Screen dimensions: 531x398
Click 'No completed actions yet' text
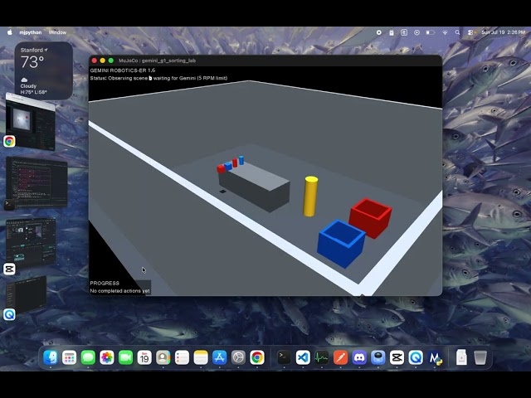[119, 291]
